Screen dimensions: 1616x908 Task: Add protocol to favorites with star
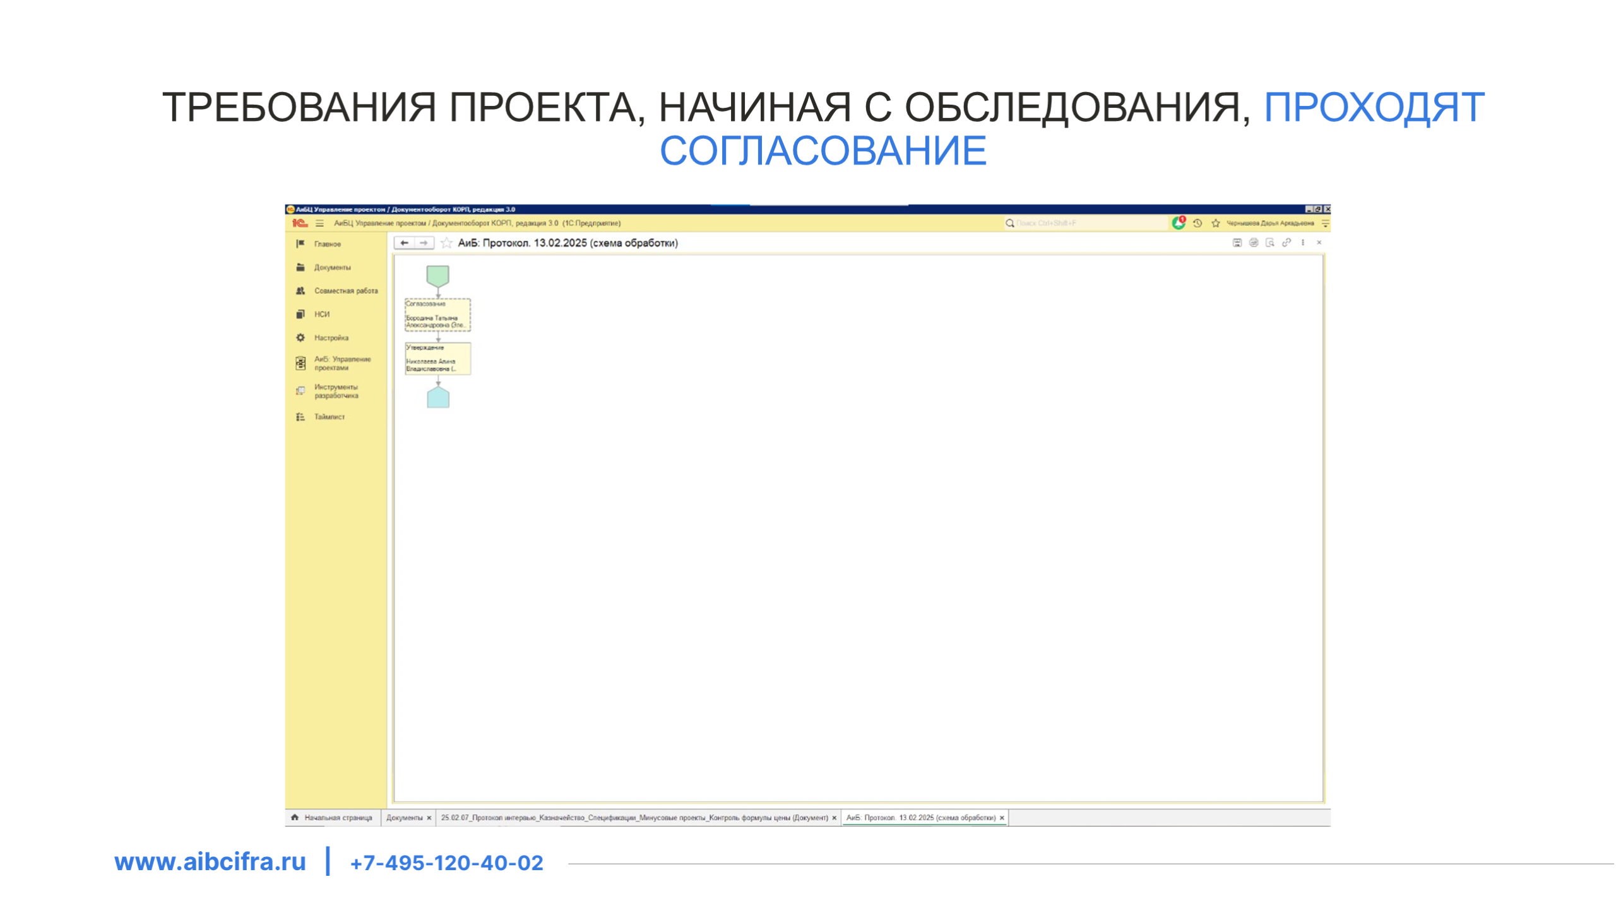pyautogui.click(x=447, y=244)
